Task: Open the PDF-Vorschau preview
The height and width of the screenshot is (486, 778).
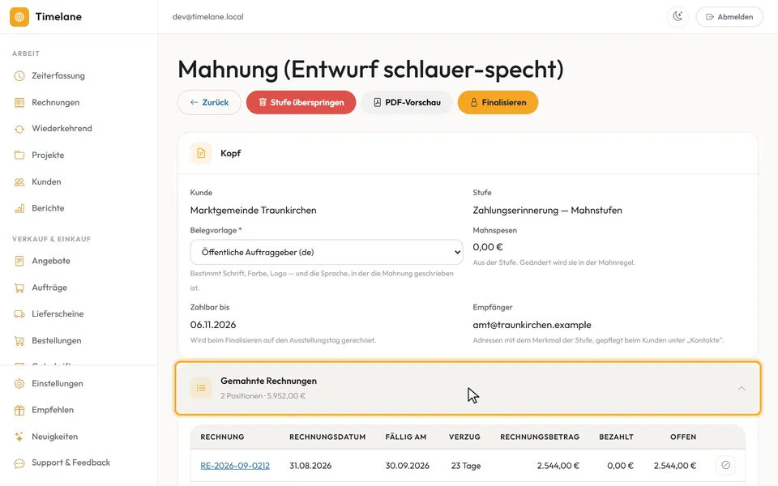Action: click(407, 103)
